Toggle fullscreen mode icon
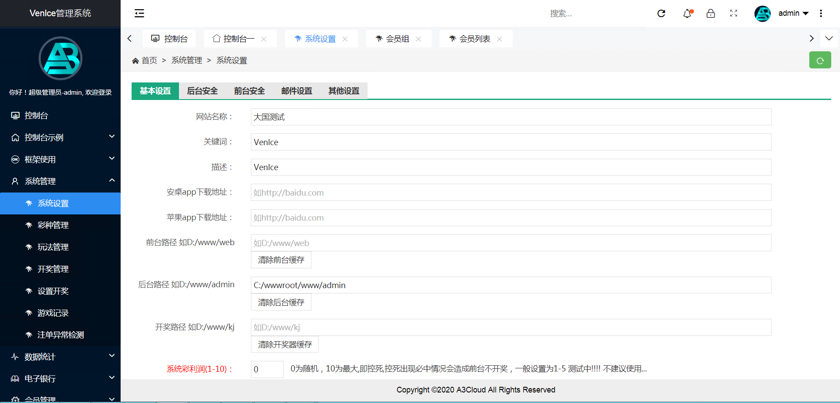This screenshot has width=840, height=403. [x=733, y=13]
